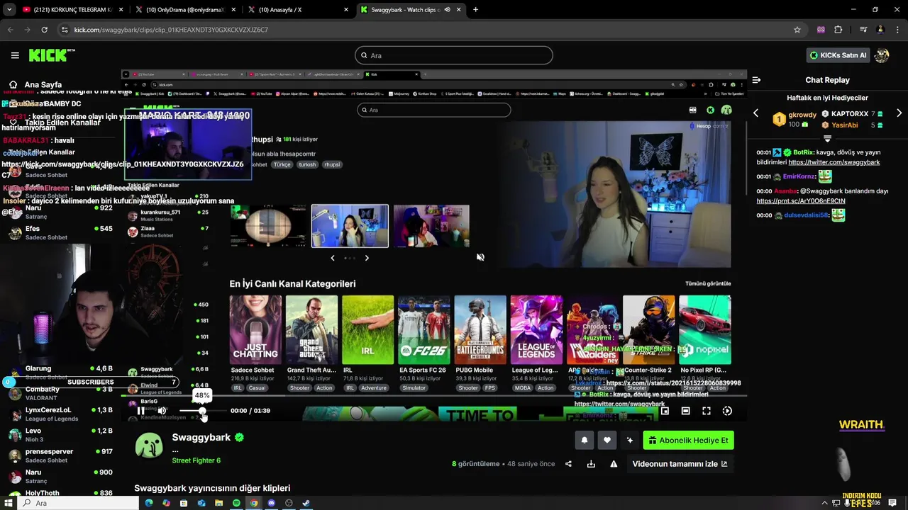Open Steam from the taskbar
This screenshot has width=908, height=510.
coord(306,503)
